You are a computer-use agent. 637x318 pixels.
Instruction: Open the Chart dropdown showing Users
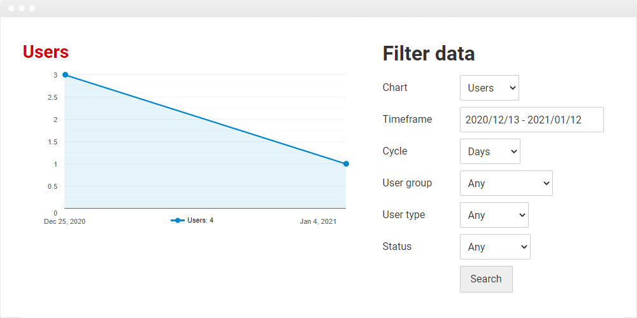[489, 88]
